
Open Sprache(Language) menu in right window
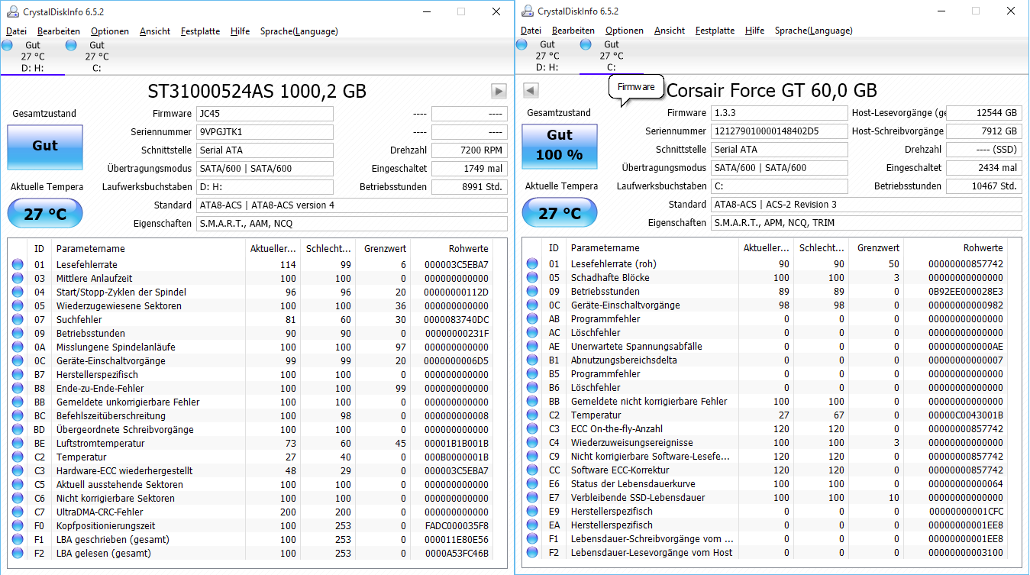(813, 31)
